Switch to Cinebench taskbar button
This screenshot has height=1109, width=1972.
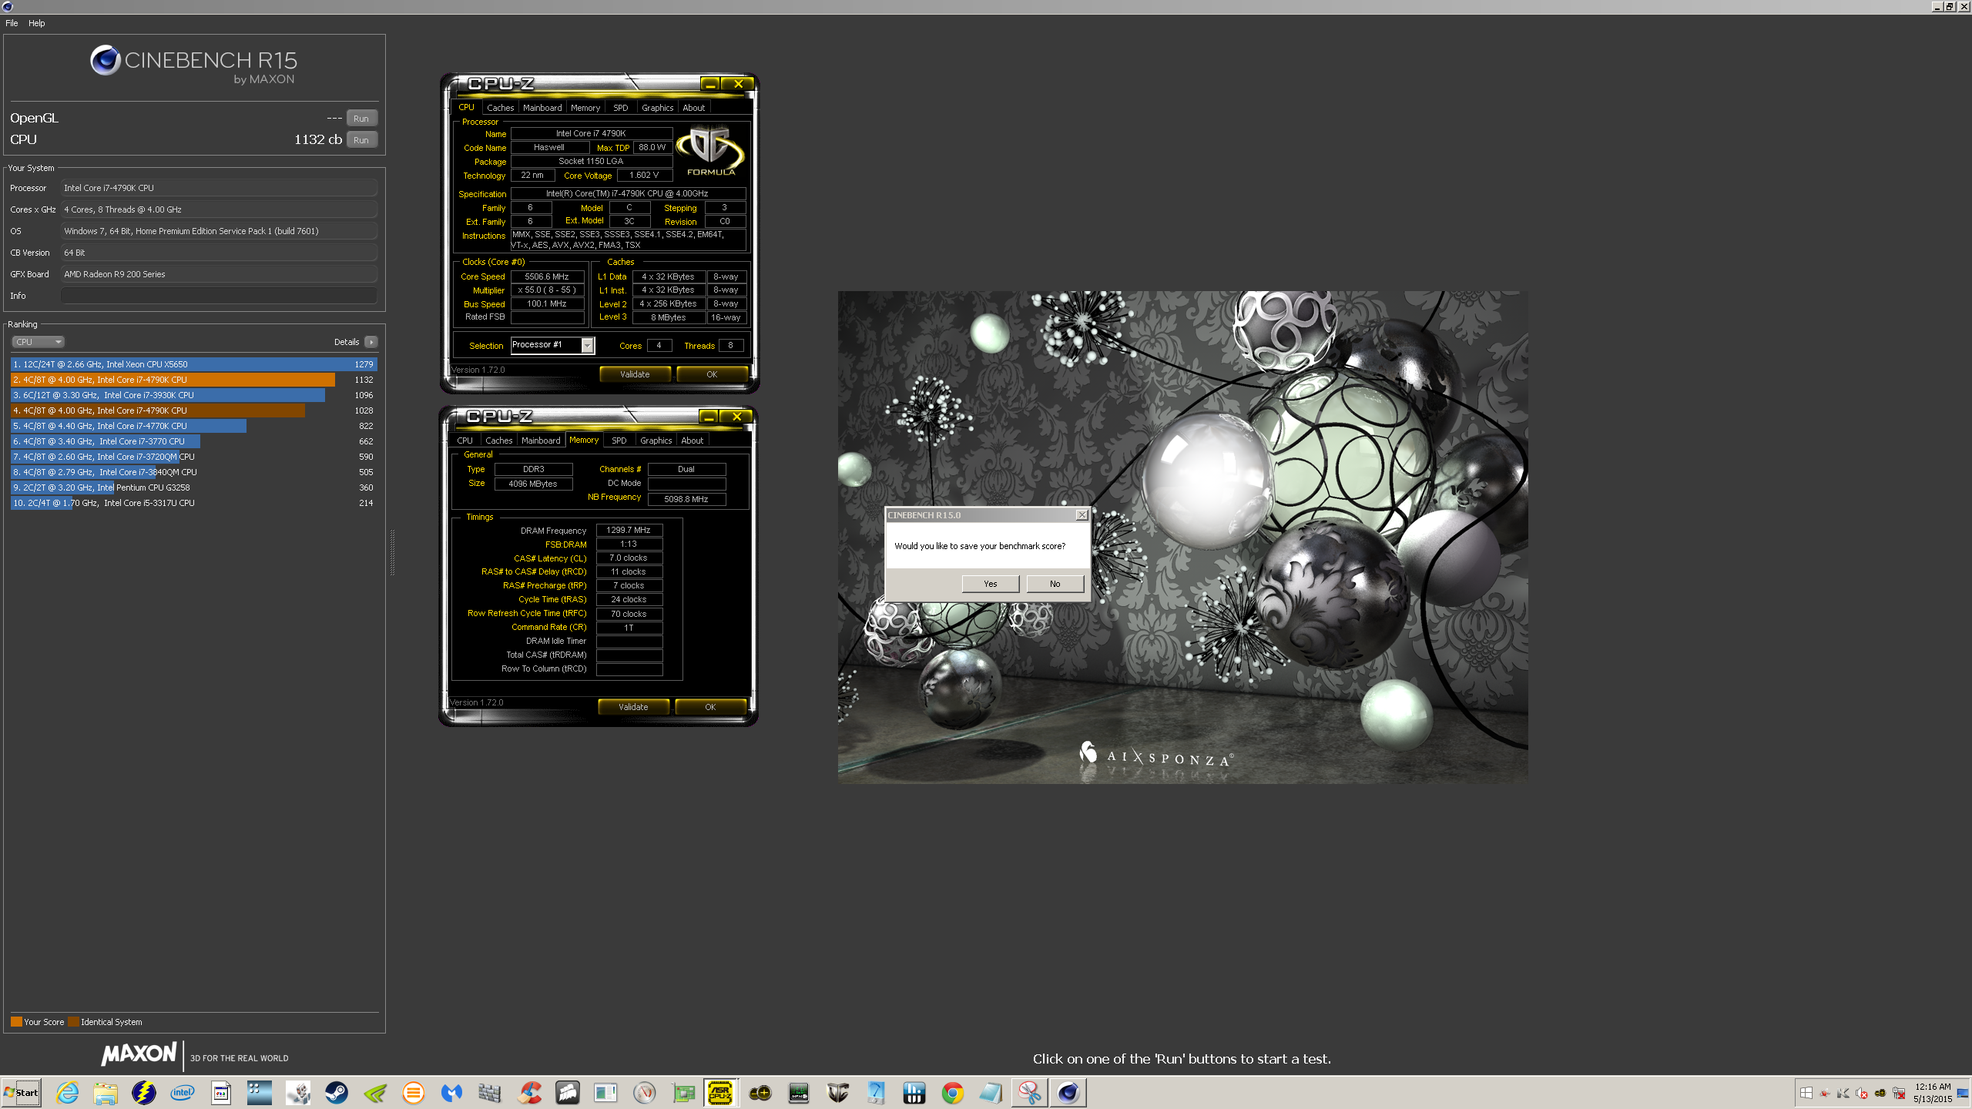coord(1068,1093)
